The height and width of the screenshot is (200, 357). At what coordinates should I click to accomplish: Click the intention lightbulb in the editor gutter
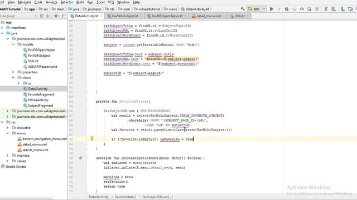(91, 138)
